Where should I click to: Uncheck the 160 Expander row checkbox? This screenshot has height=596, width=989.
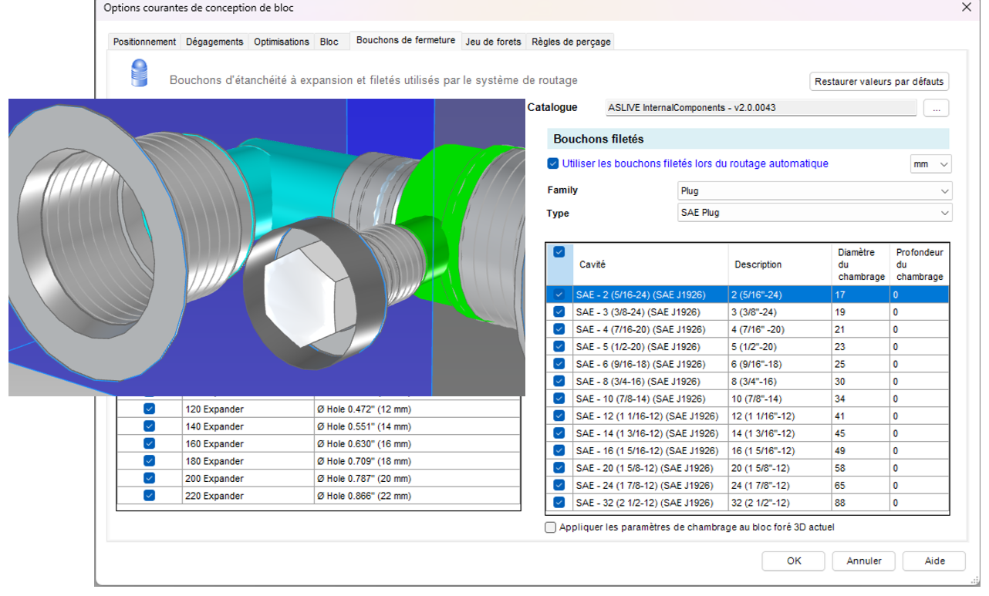click(x=149, y=444)
